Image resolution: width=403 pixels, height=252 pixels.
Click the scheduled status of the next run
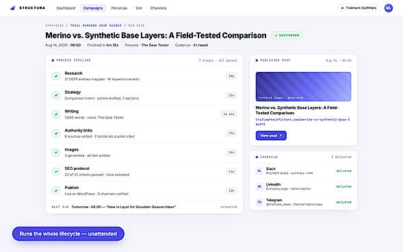(x=229, y=207)
